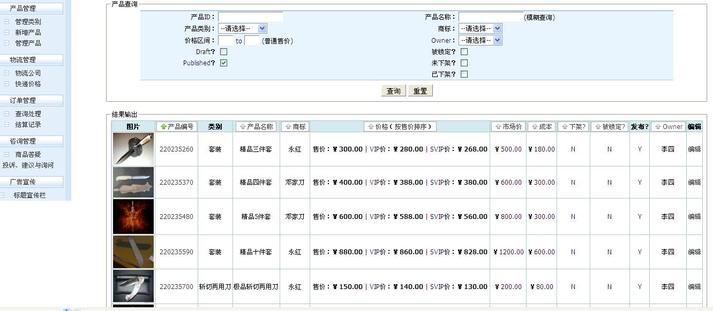Open 新增产品 in the sidebar

(x=28, y=33)
